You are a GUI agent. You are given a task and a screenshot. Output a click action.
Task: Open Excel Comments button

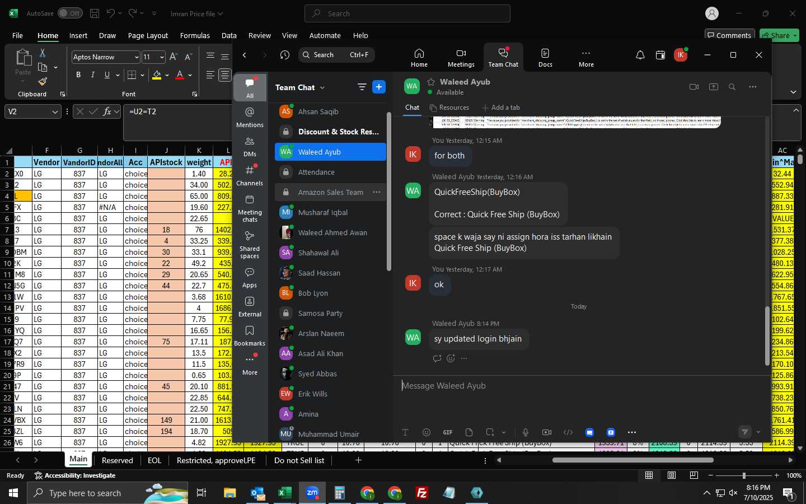click(x=729, y=35)
